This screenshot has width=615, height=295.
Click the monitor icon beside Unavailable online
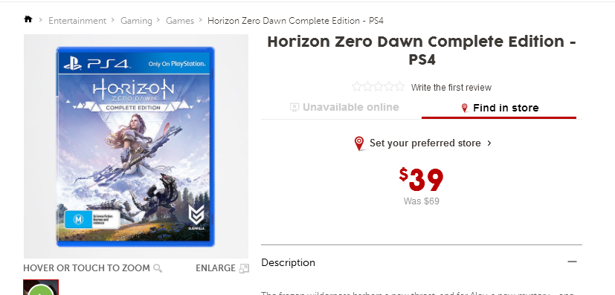(294, 107)
